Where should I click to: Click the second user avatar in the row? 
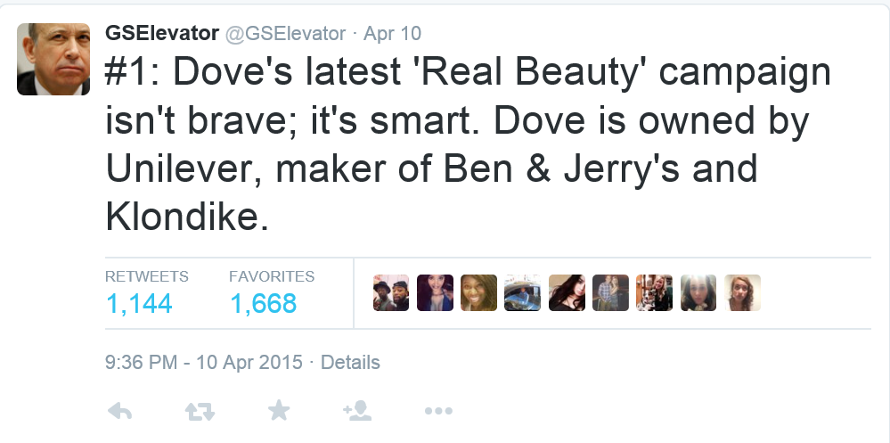(x=435, y=292)
